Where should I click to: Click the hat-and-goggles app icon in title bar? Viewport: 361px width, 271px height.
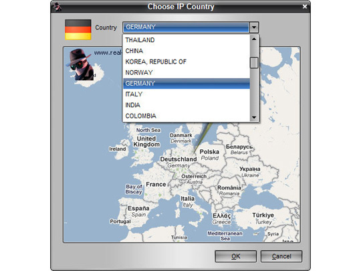(x=57, y=7)
